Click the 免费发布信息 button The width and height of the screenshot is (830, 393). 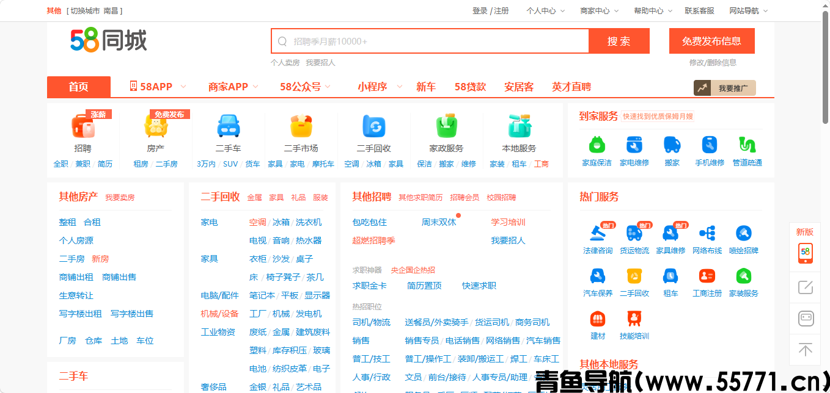711,41
